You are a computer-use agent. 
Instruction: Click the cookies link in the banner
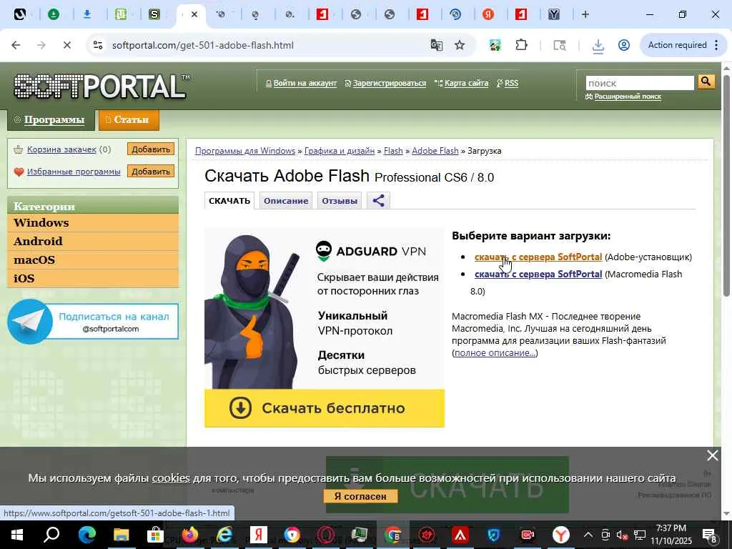point(171,478)
